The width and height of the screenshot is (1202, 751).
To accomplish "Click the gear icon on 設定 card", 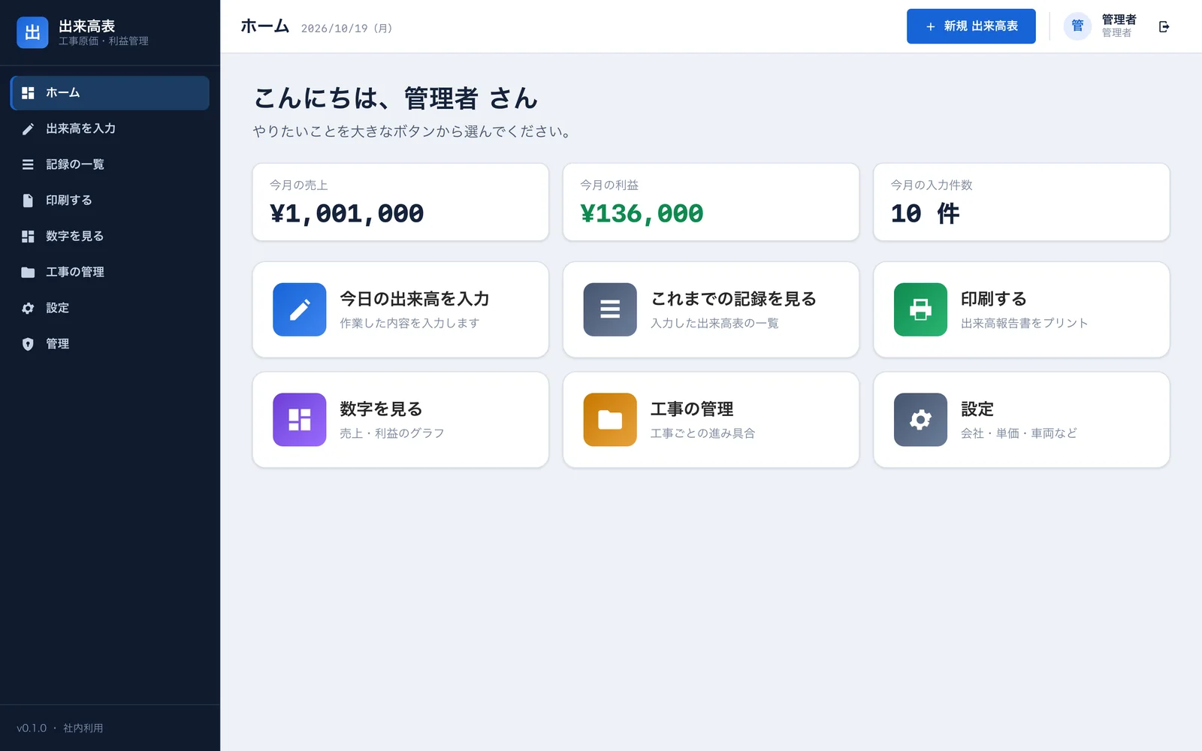I will click(920, 420).
